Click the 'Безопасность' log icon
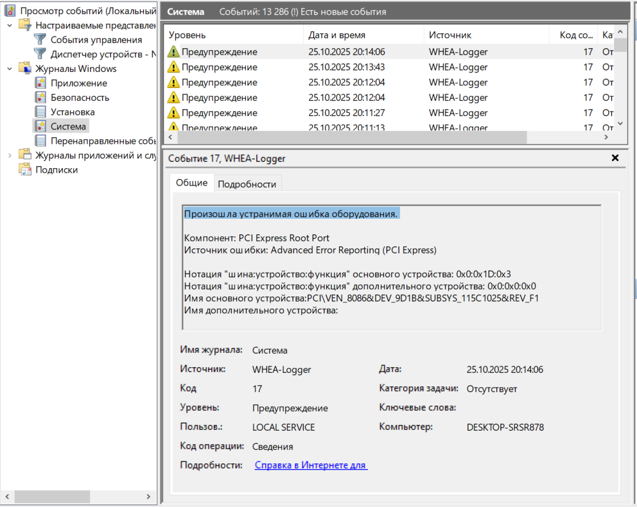The height and width of the screenshot is (507, 637). coord(40,98)
